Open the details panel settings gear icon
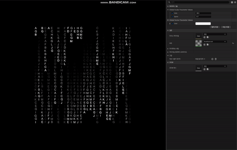 [235, 2]
